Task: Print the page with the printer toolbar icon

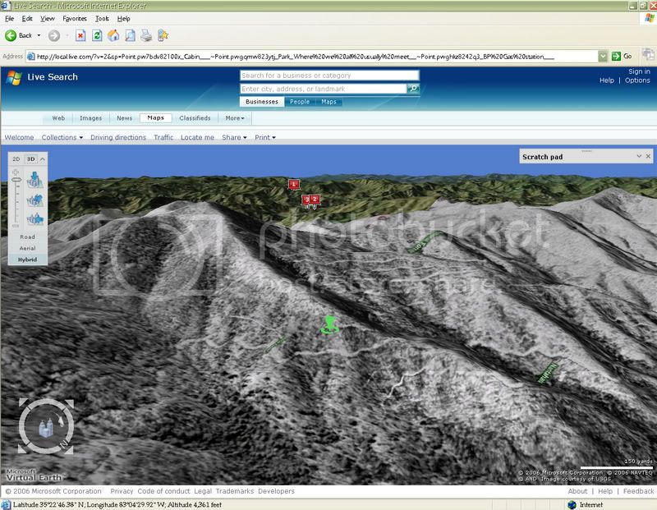Action: [146, 35]
